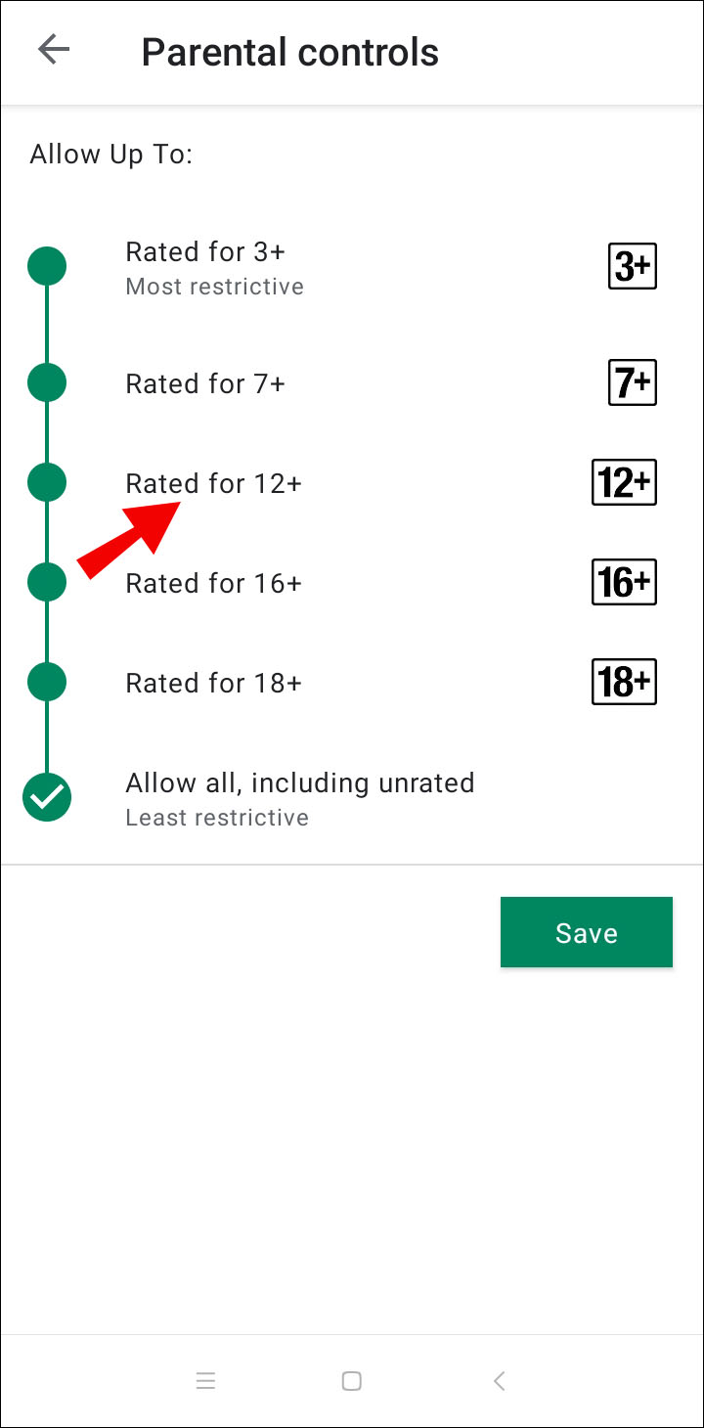Select the 3+ rating radio dot
Screen dimensions: 704x1428
point(47,266)
